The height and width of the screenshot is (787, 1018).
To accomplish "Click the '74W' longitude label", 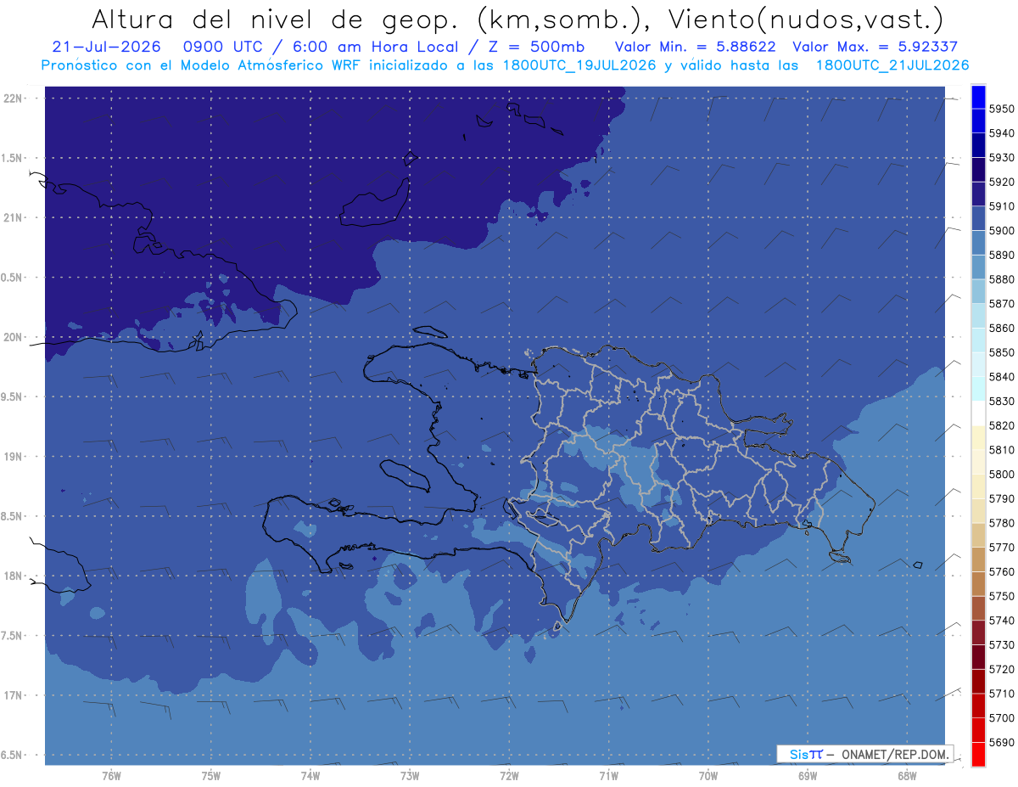I will tap(310, 776).
